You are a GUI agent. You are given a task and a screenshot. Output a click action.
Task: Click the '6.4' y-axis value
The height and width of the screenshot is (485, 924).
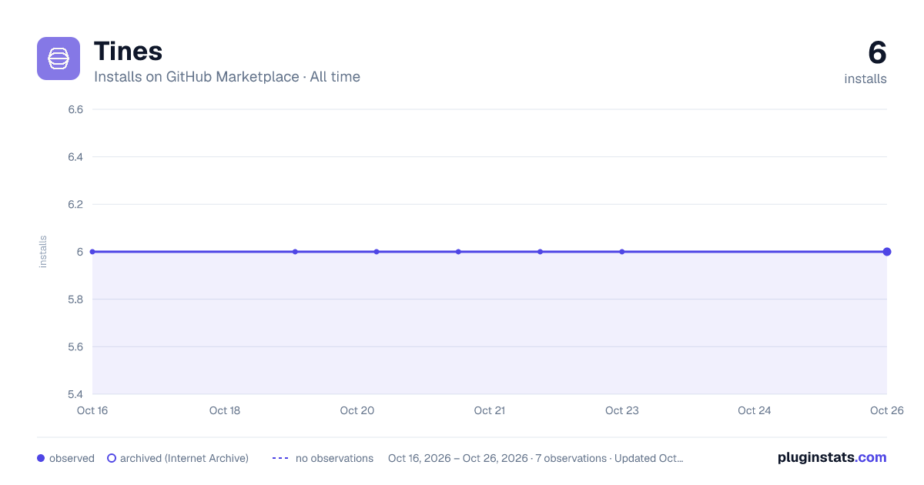coord(75,157)
